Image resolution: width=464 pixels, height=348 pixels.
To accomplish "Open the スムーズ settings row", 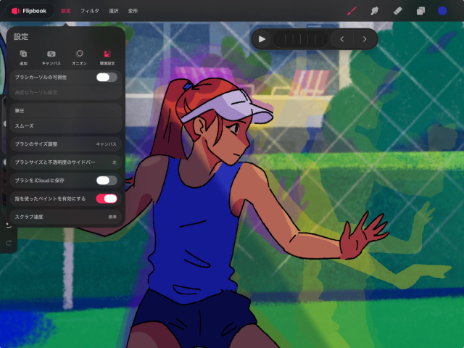I will [66, 125].
